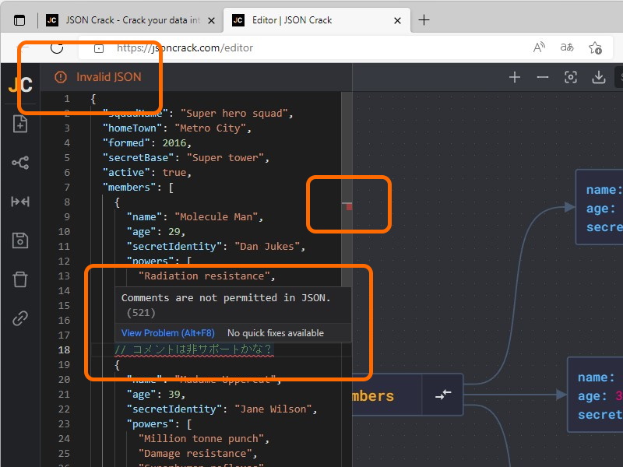Screen dimensions: 623x467
Task: Click the collapse/expand nodes sidebar icon
Action: pos(20,202)
